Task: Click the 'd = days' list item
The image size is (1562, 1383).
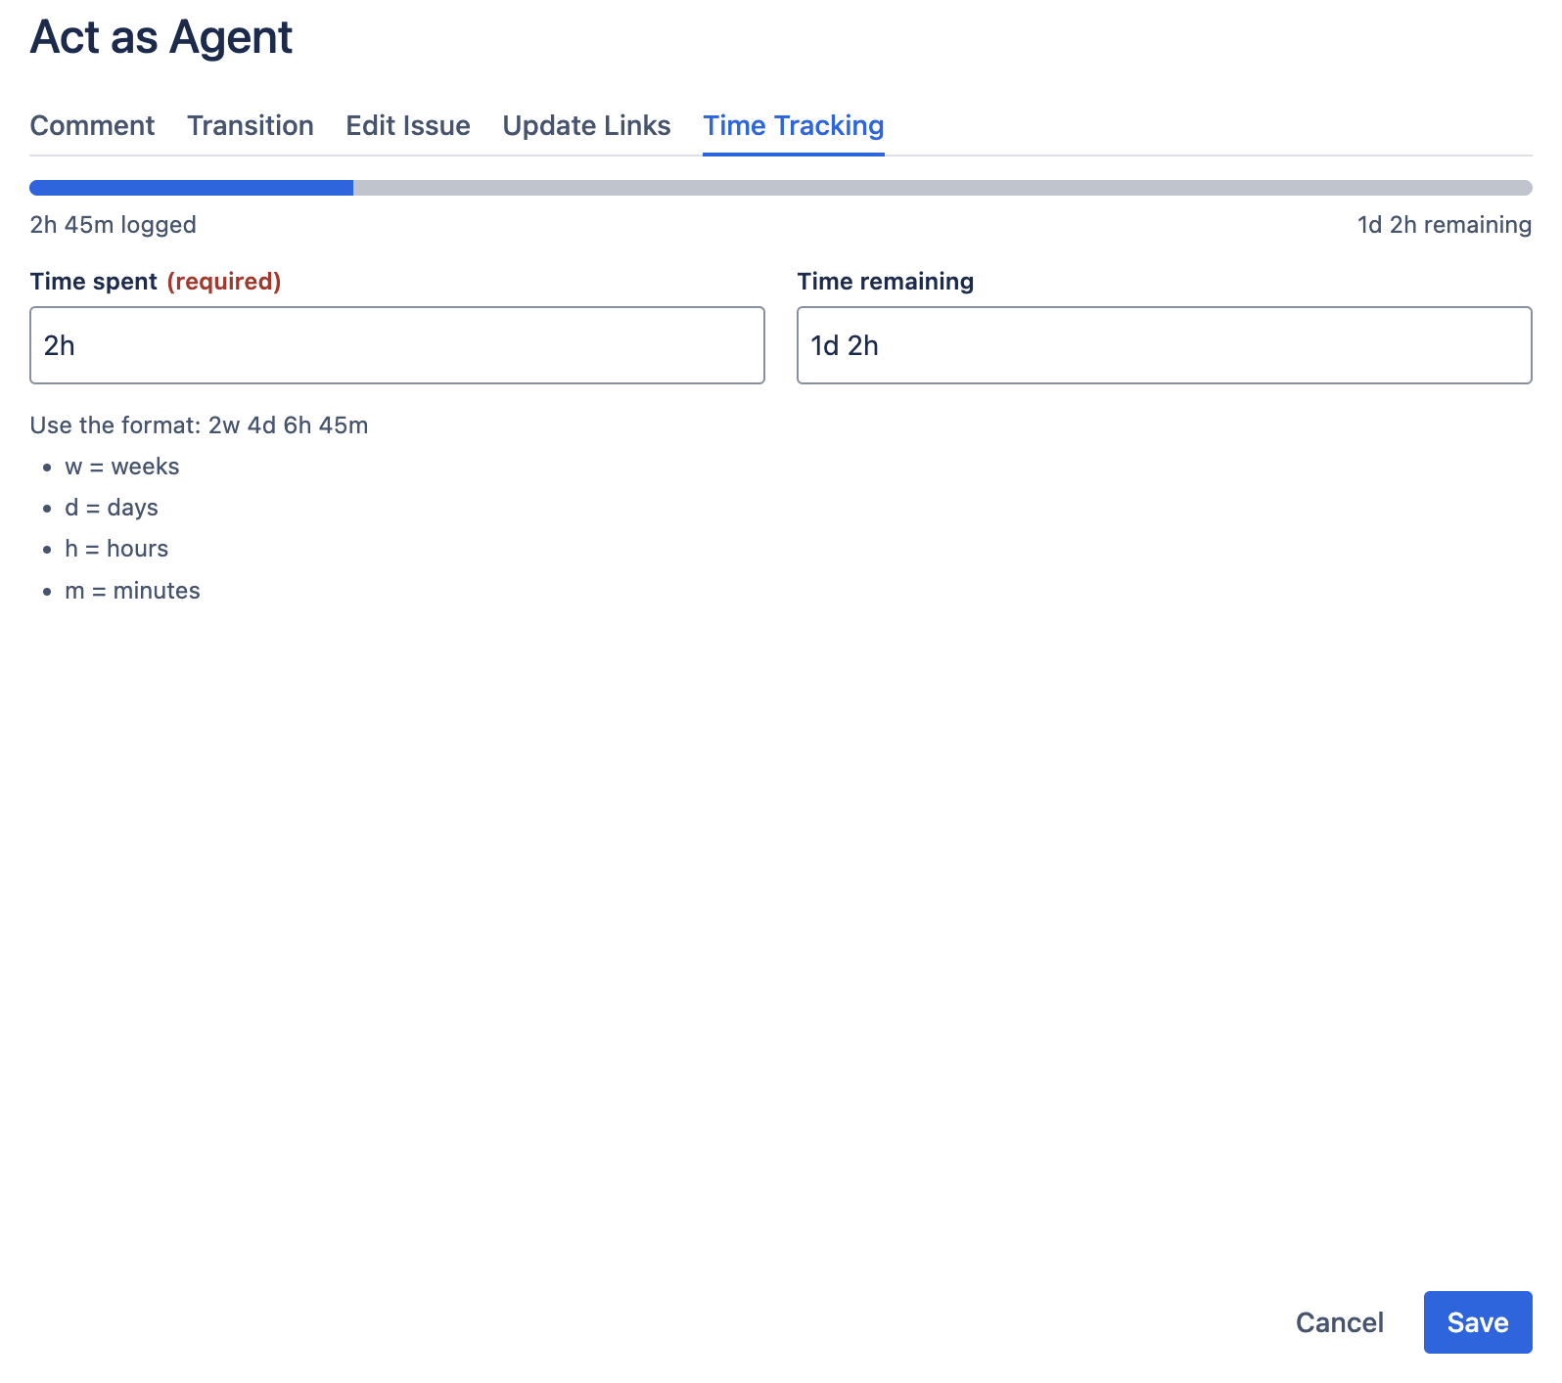Action: tap(112, 508)
